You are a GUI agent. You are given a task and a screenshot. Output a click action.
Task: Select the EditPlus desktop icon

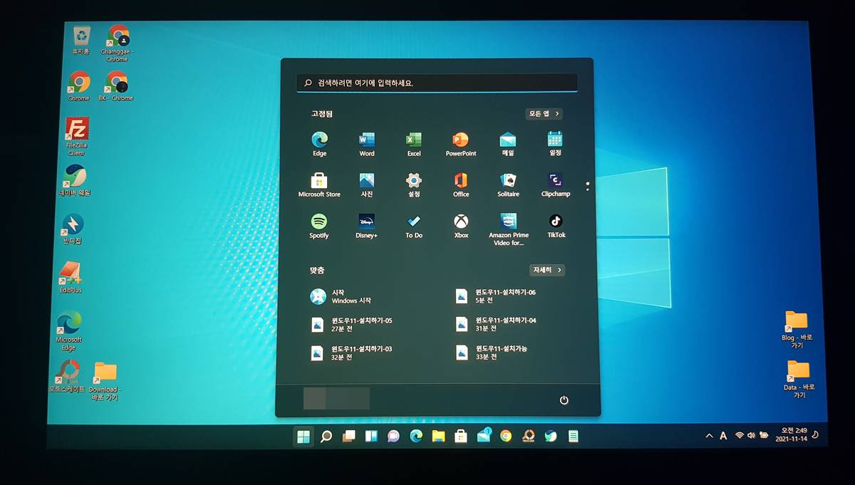click(71, 278)
